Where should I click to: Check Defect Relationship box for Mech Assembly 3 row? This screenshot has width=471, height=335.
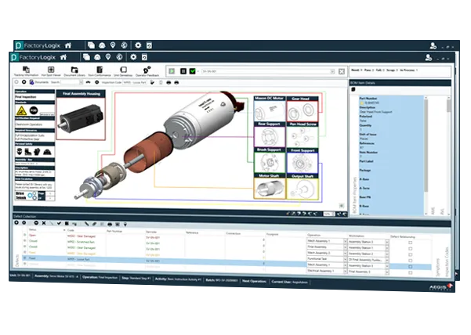[411, 254]
